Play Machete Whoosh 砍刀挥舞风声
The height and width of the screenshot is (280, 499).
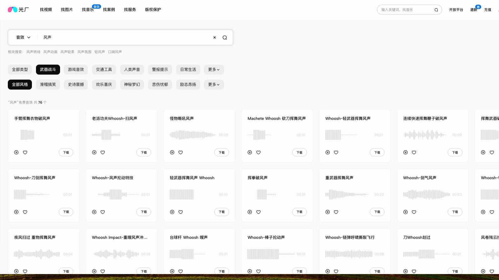250,152
